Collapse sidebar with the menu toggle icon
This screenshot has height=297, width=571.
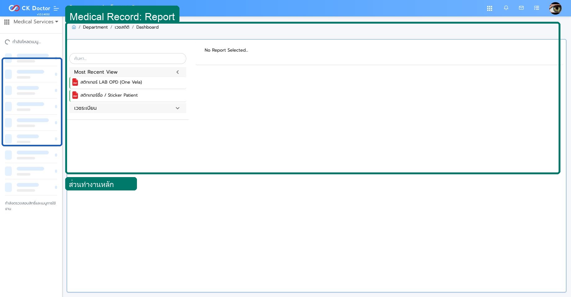56,8
